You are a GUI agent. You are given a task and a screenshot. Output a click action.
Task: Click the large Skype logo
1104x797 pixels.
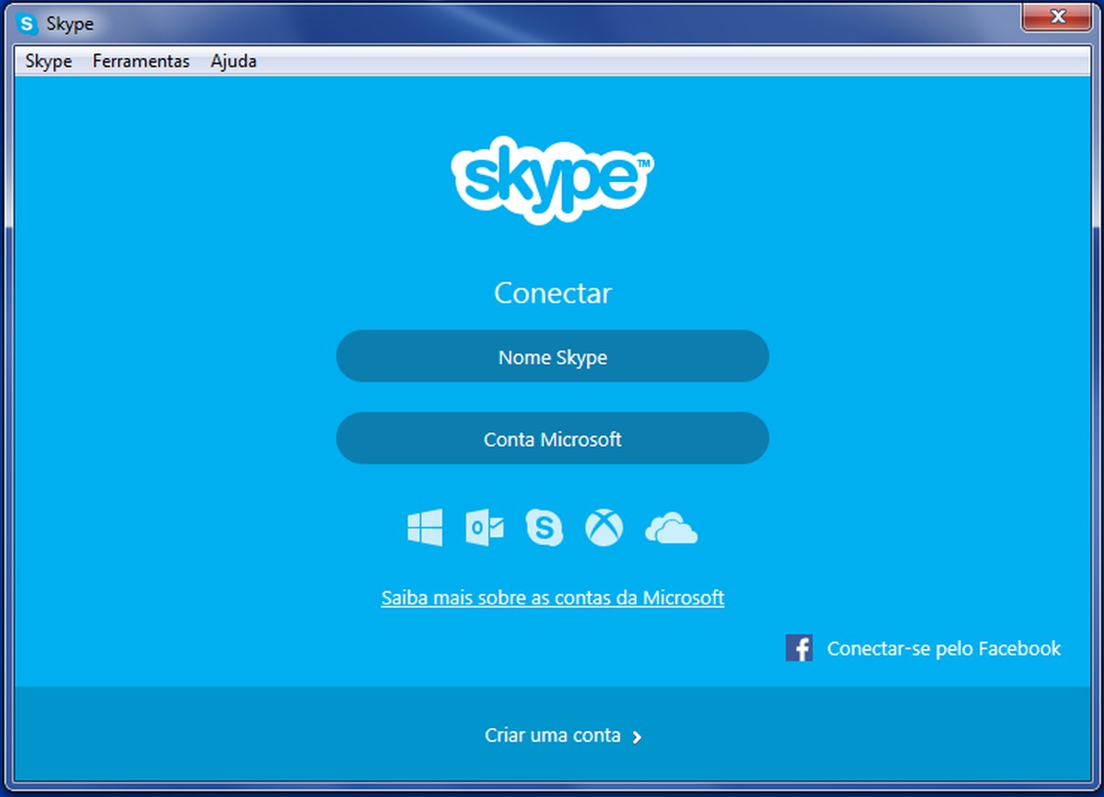pos(553,179)
